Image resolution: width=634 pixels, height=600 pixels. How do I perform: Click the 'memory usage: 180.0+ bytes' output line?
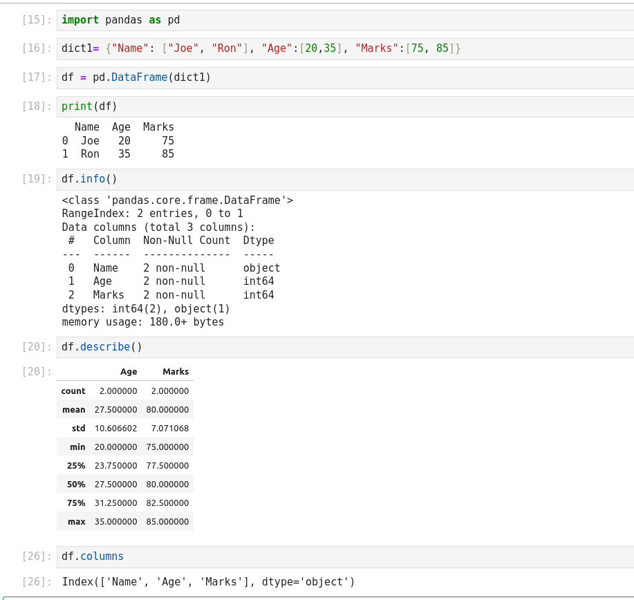[142, 322]
